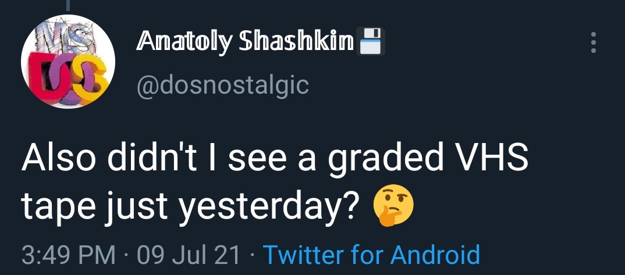Click the thinking face emoji
This screenshot has height=275, width=625.
coord(393,206)
